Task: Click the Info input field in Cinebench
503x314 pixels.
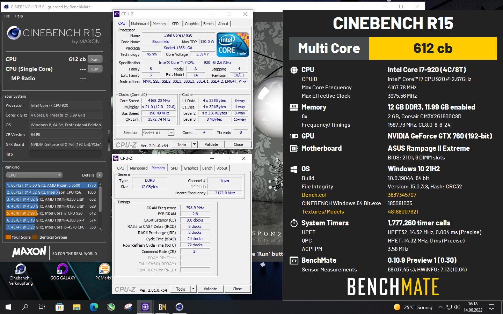Action: point(66,154)
